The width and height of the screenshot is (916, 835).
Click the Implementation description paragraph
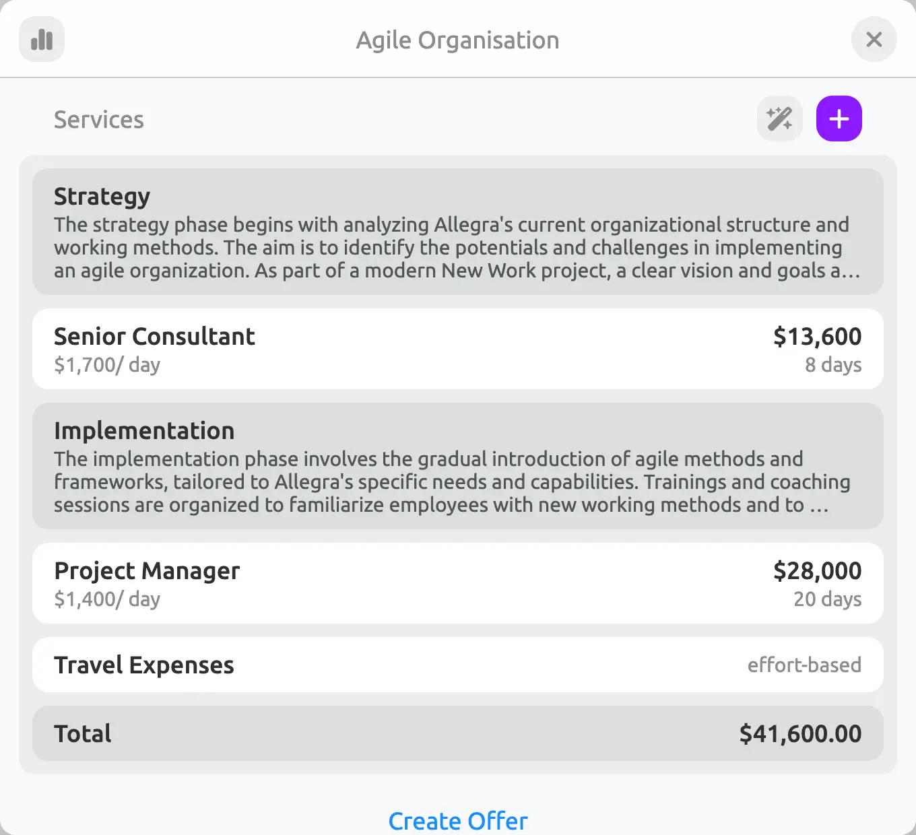pos(453,481)
